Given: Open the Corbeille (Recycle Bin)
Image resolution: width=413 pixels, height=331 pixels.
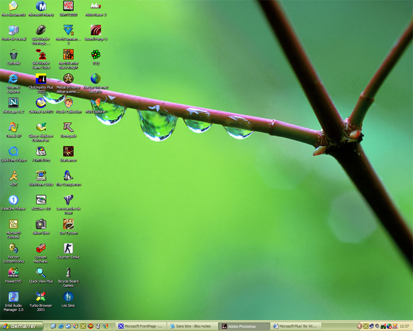Looking at the screenshot, I should coord(13,55).
